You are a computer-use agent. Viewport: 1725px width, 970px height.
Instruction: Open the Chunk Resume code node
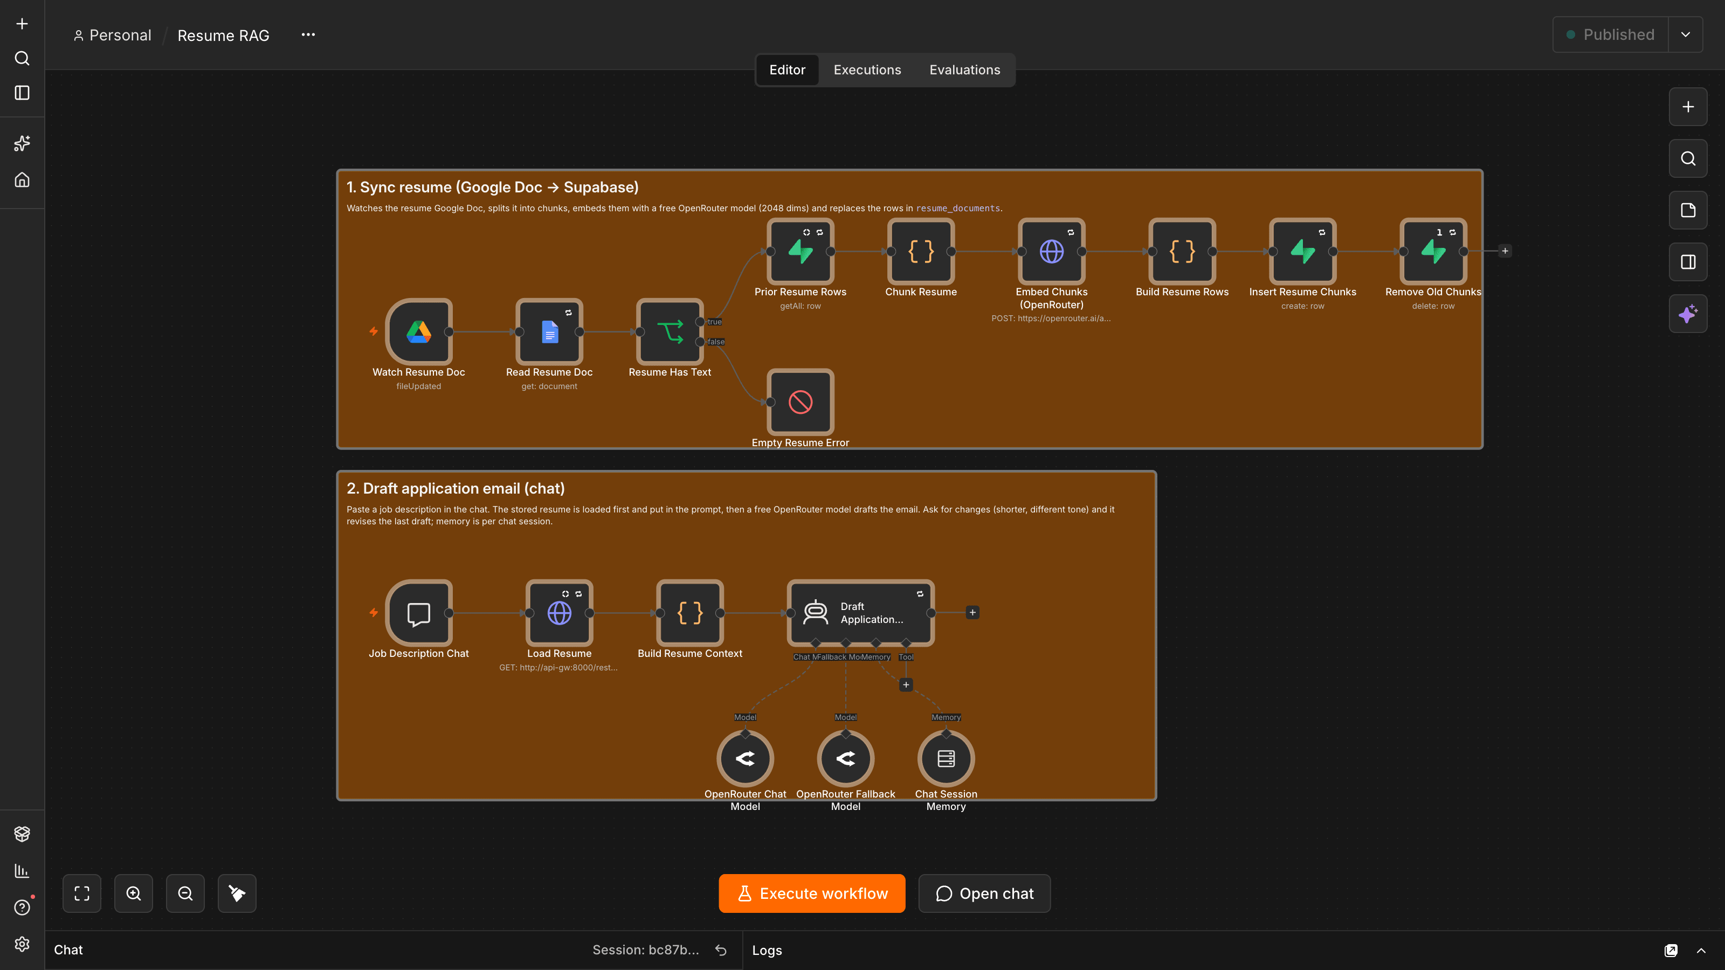[x=921, y=252]
